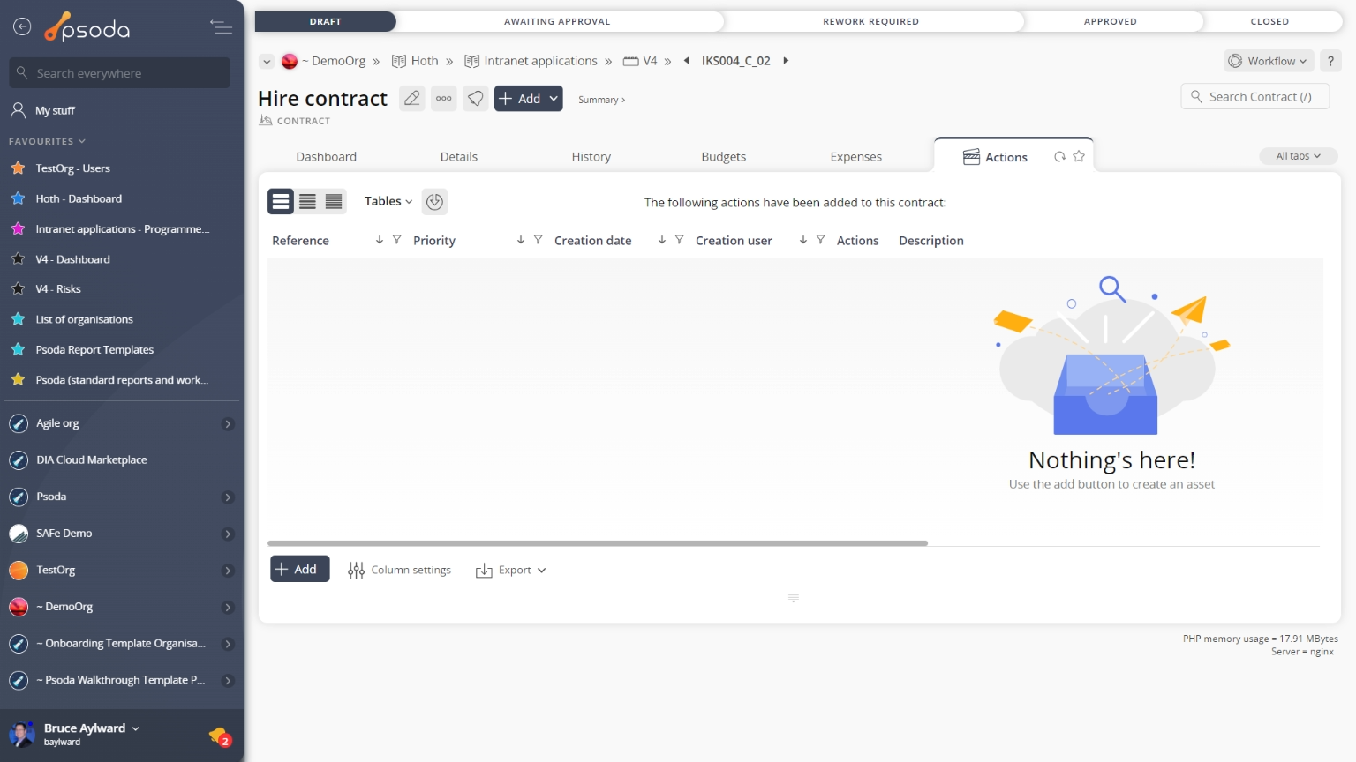1356x762 pixels.
Task: Expand the Summary link
Action: [x=601, y=100]
